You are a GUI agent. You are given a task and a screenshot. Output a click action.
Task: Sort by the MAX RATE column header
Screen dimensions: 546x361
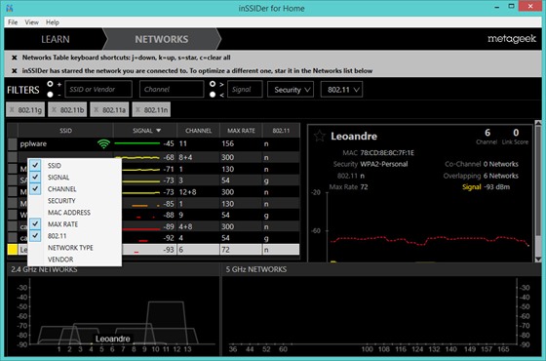tap(241, 131)
